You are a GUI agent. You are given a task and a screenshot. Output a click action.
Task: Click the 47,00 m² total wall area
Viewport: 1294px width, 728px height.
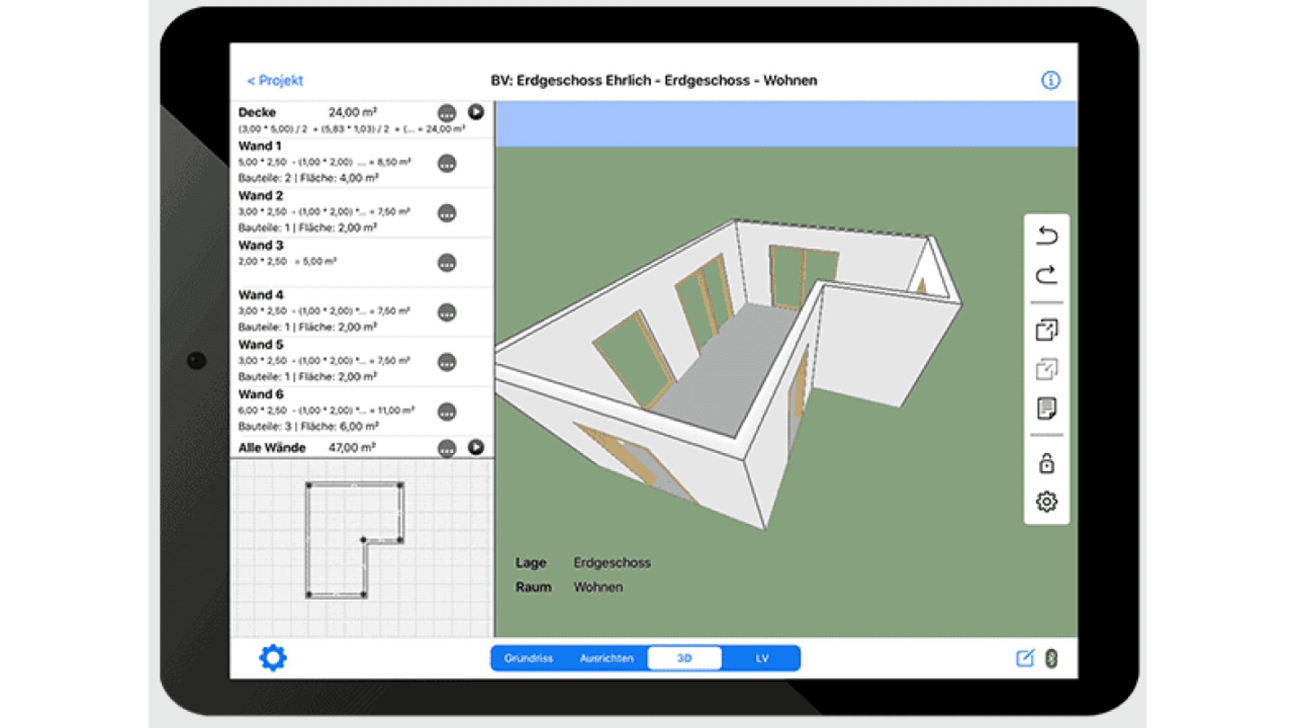coord(352,448)
